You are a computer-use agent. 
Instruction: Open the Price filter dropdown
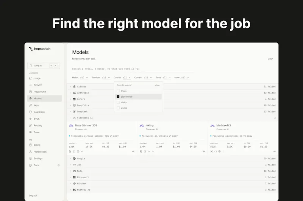(163, 78)
